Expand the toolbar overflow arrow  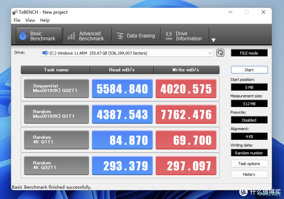[214, 40]
